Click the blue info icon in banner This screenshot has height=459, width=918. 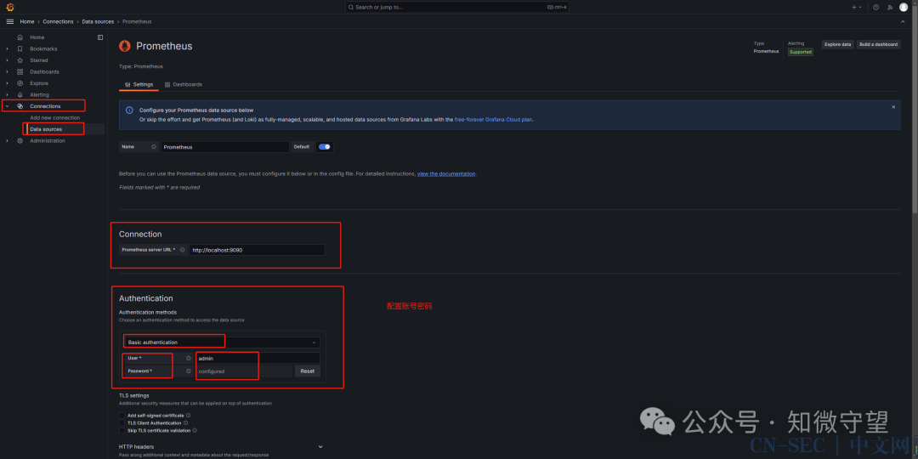pos(129,110)
